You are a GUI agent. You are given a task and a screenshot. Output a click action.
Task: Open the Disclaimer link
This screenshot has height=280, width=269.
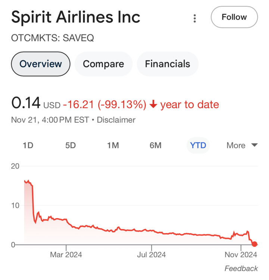click(x=116, y=120)
